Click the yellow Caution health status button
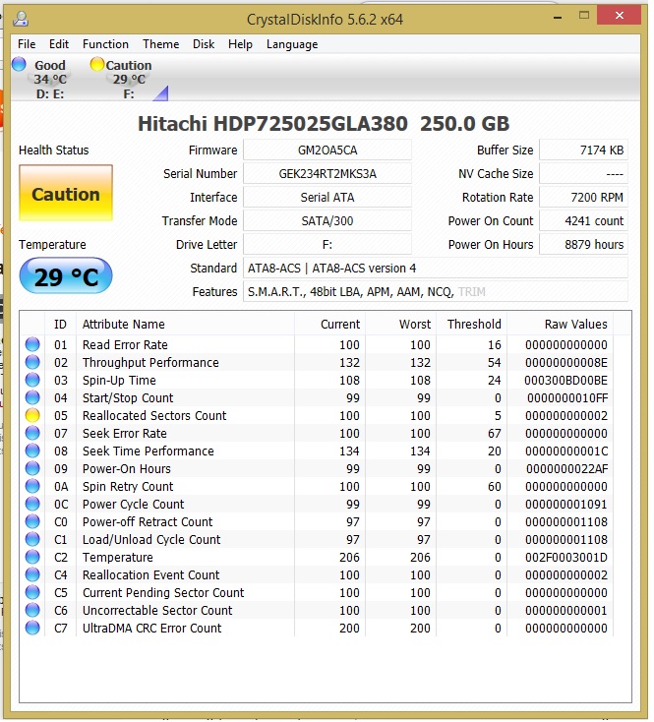The height and width of the screenshot is (722, 654). [x=66, y=194]
